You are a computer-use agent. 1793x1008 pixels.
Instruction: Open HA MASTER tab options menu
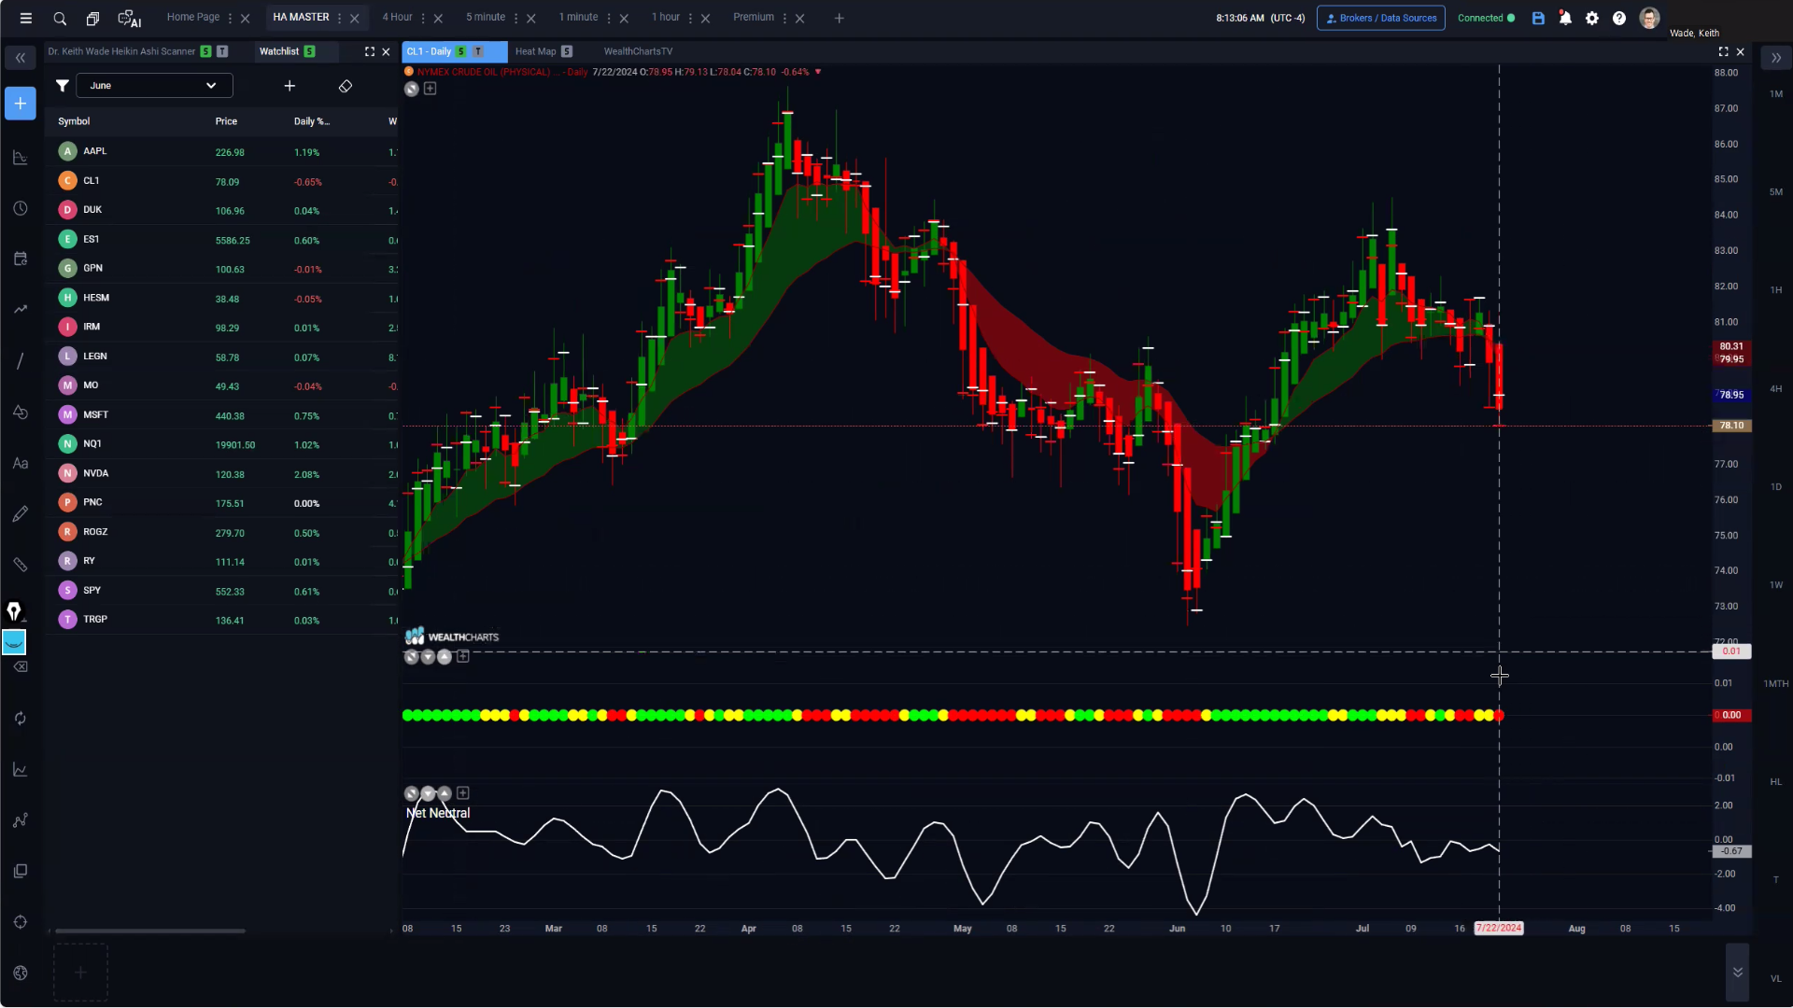[339, 18]
